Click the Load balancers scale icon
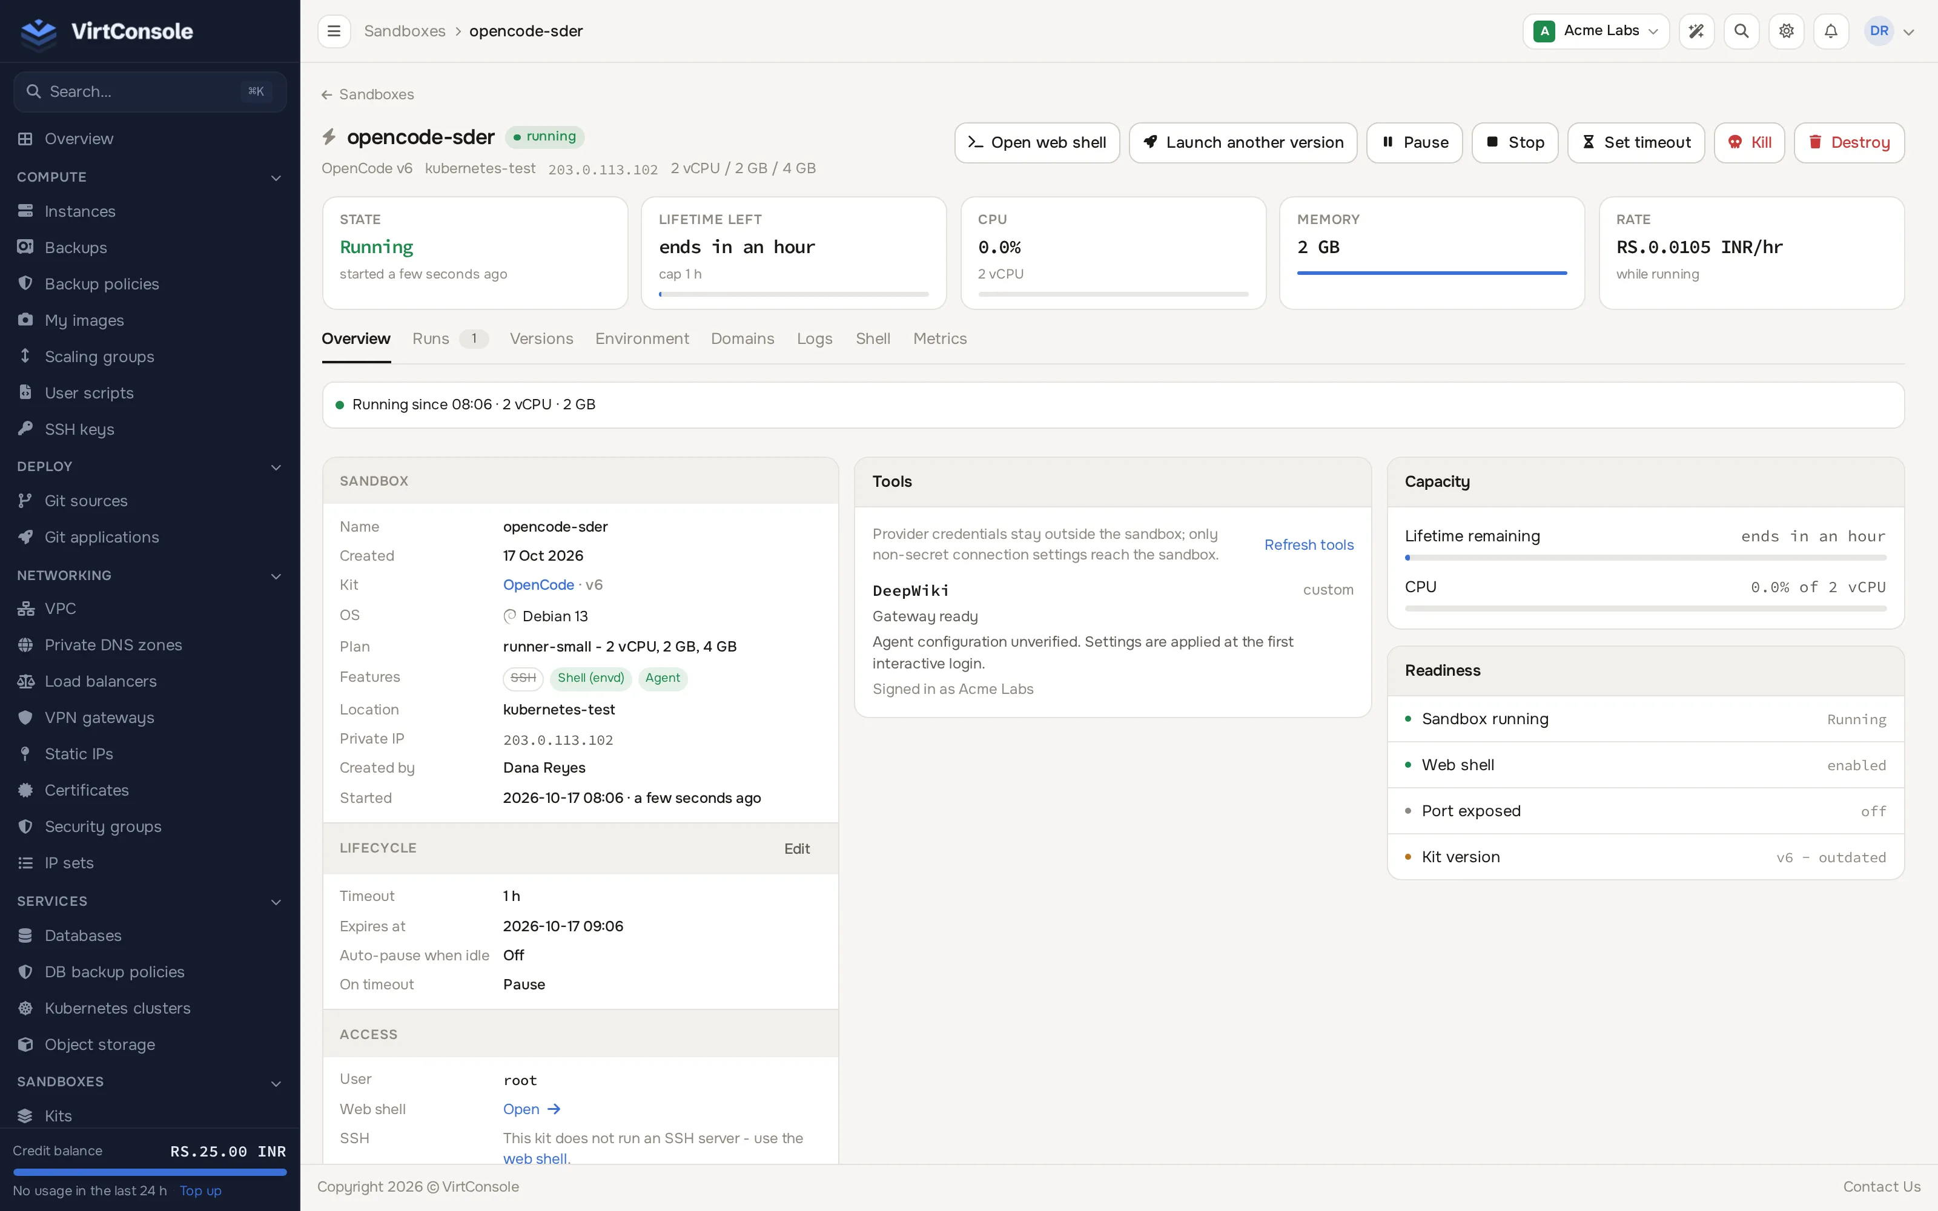Image resolution: width=1938 pixels, height=1211 pixels. pyautogui.click(x=25, y=682)
